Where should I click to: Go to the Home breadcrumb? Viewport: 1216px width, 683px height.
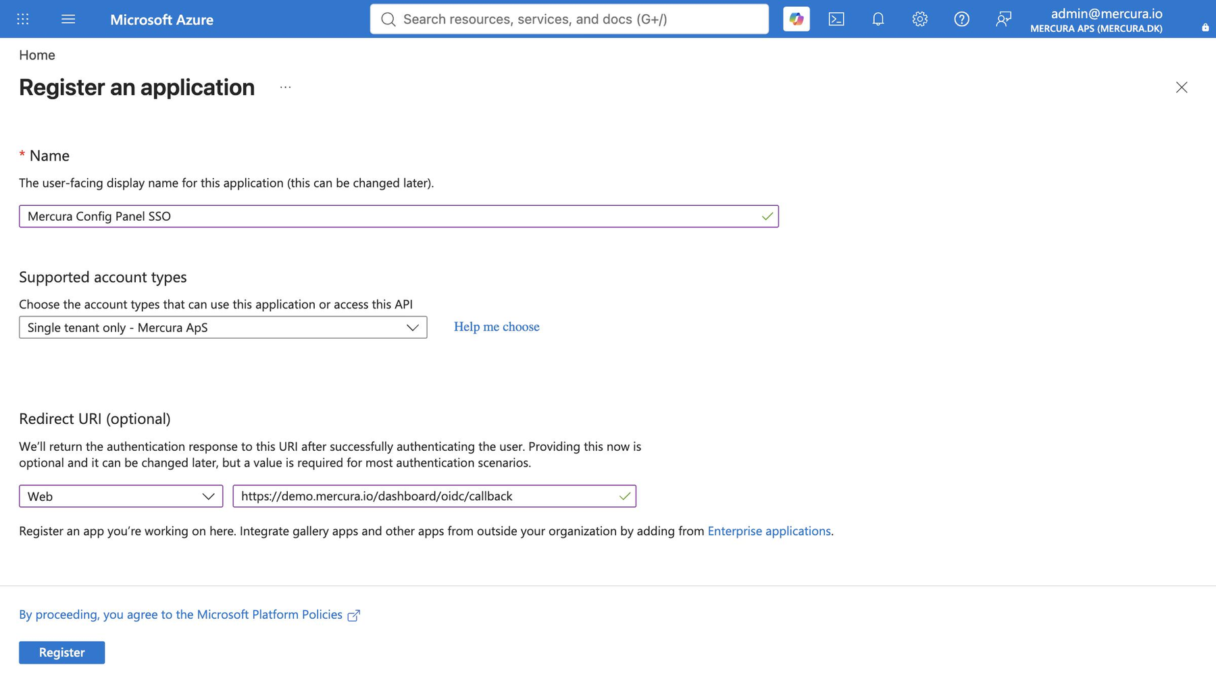click(x=37, y=55)
